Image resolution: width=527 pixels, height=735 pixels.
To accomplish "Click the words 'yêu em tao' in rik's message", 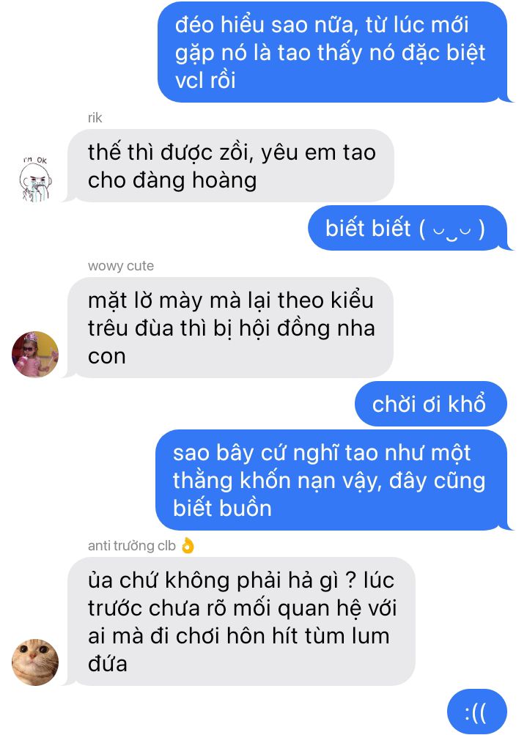I will [318, 153].
